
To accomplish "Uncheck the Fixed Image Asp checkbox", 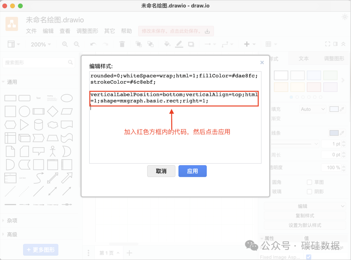I will (x=308, y=256).
